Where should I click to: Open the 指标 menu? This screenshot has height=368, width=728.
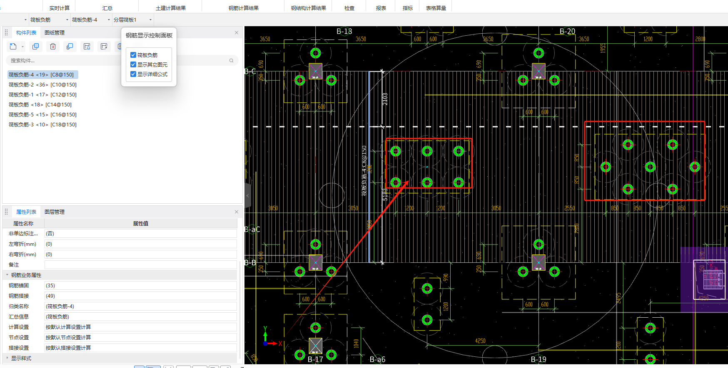(407, 8)
